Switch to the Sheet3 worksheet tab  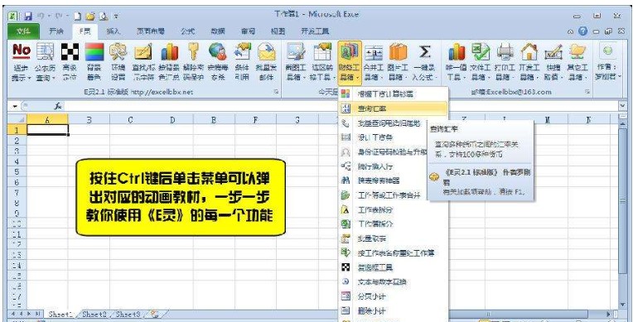pos(128,314)
